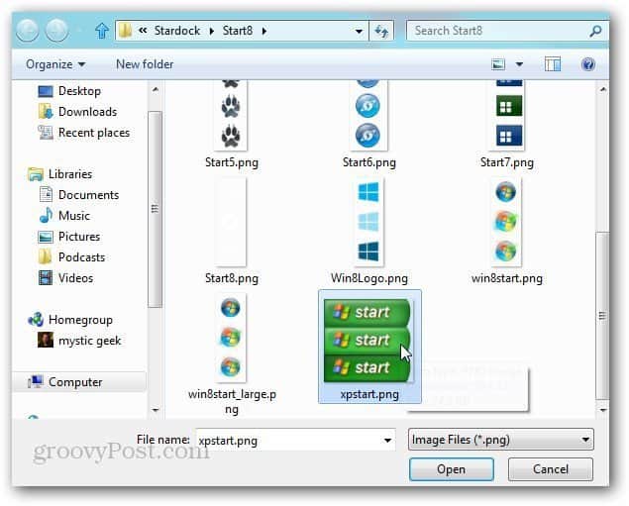The height and width of the screenshot is (506, 629).
Task: Click Stardock in the breadcrumb path
Action: click(177, 31)
